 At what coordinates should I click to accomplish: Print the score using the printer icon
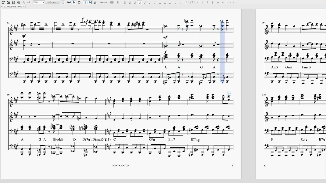tap(19, 2)
